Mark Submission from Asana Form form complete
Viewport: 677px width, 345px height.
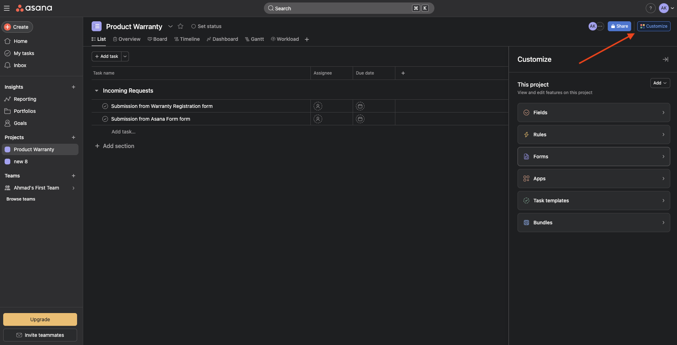point(105,119)
